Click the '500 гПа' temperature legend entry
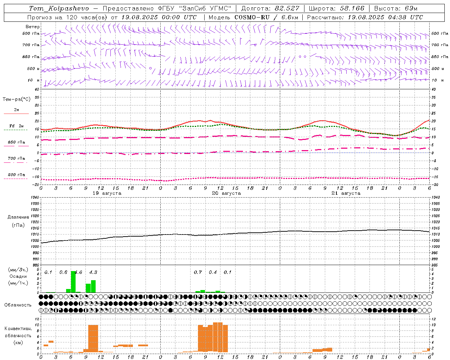This screenshot has height=360, width=450. 17,175
